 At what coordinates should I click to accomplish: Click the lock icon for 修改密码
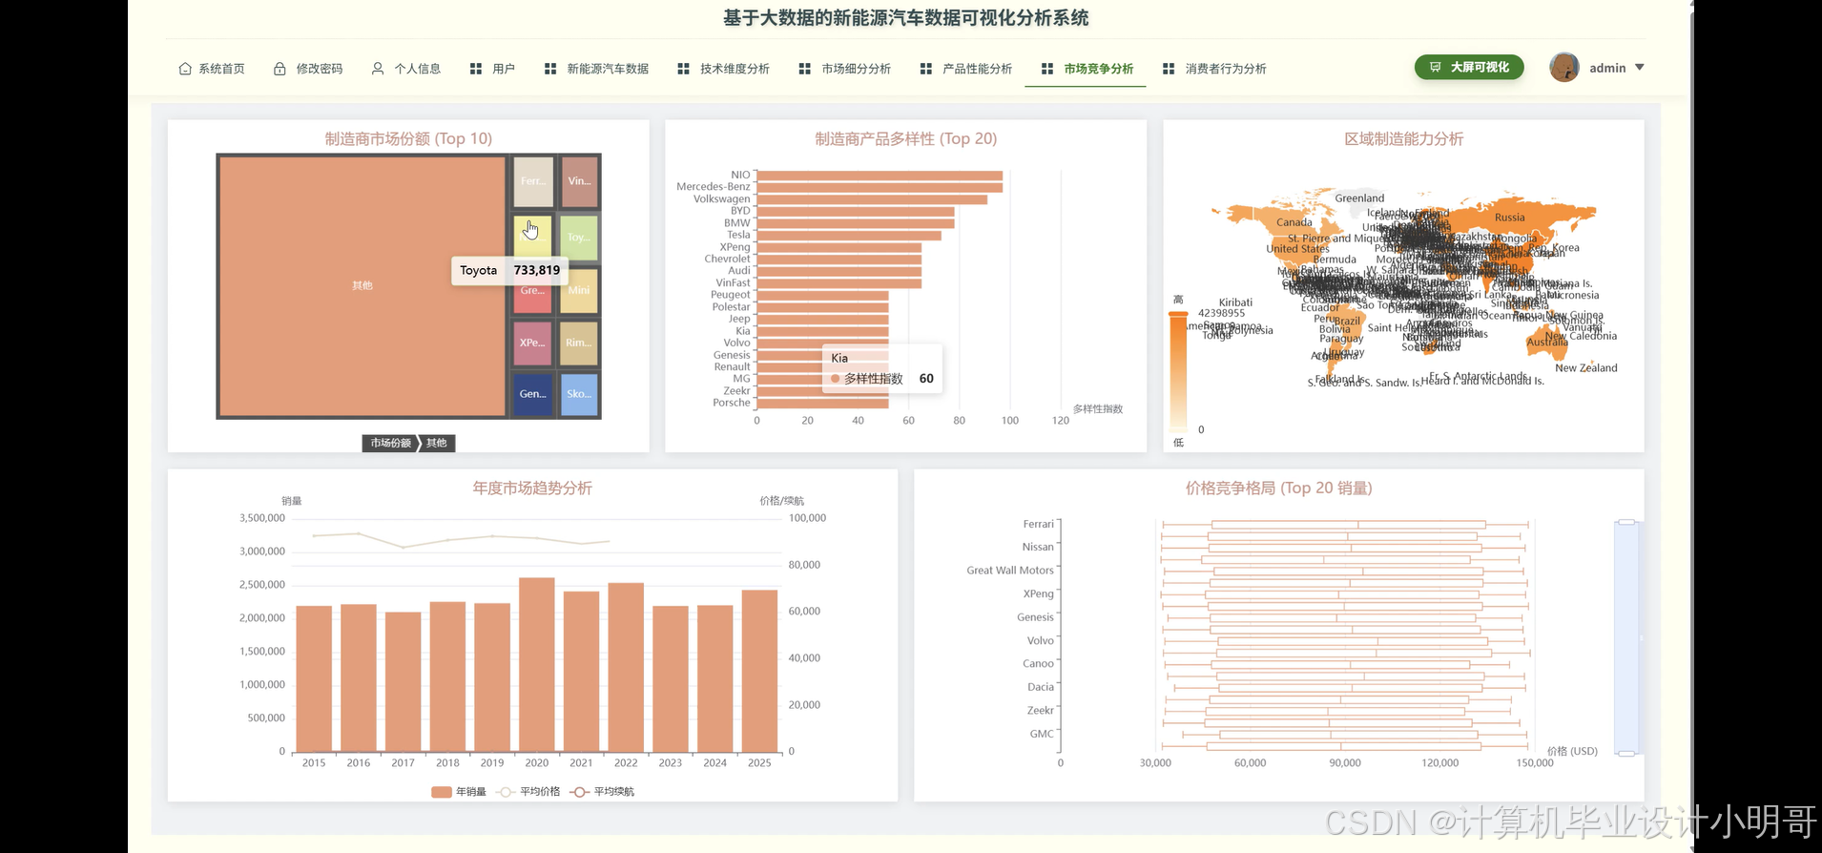280,69
